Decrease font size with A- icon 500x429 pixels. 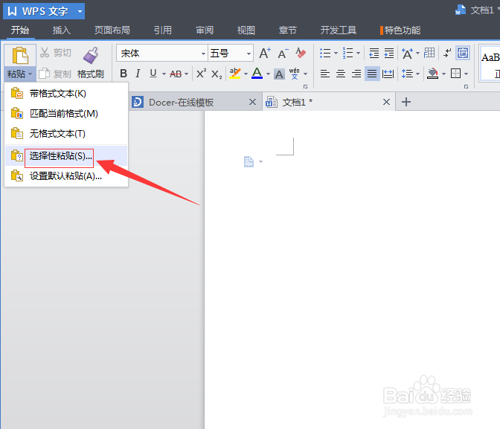(283, 54)
